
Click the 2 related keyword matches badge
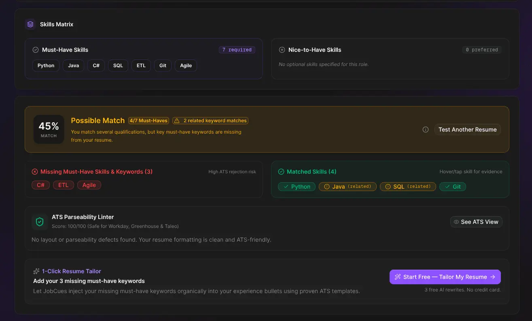pyautogui.click(x=210, y=121)
